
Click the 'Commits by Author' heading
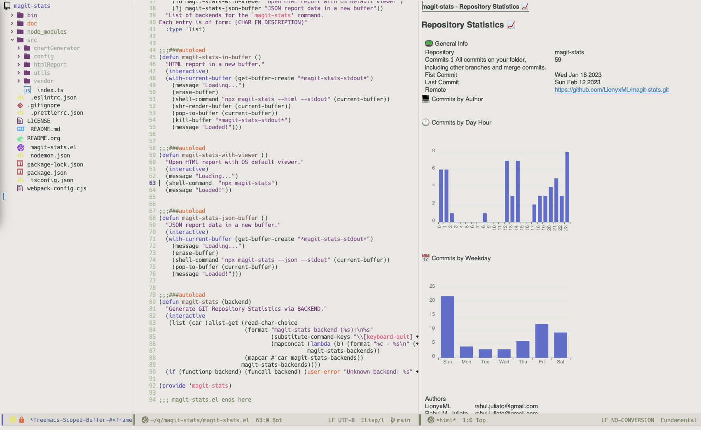[457, 99]
